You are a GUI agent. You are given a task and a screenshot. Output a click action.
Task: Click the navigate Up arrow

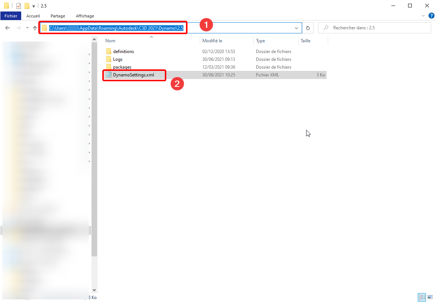pyautogui.click(x=35, y=27)
